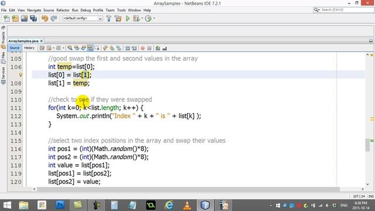Image resolution: width=375 pixels, height=211 pixels.
Task: Open the Tools menu
Action: pos(121,11)
